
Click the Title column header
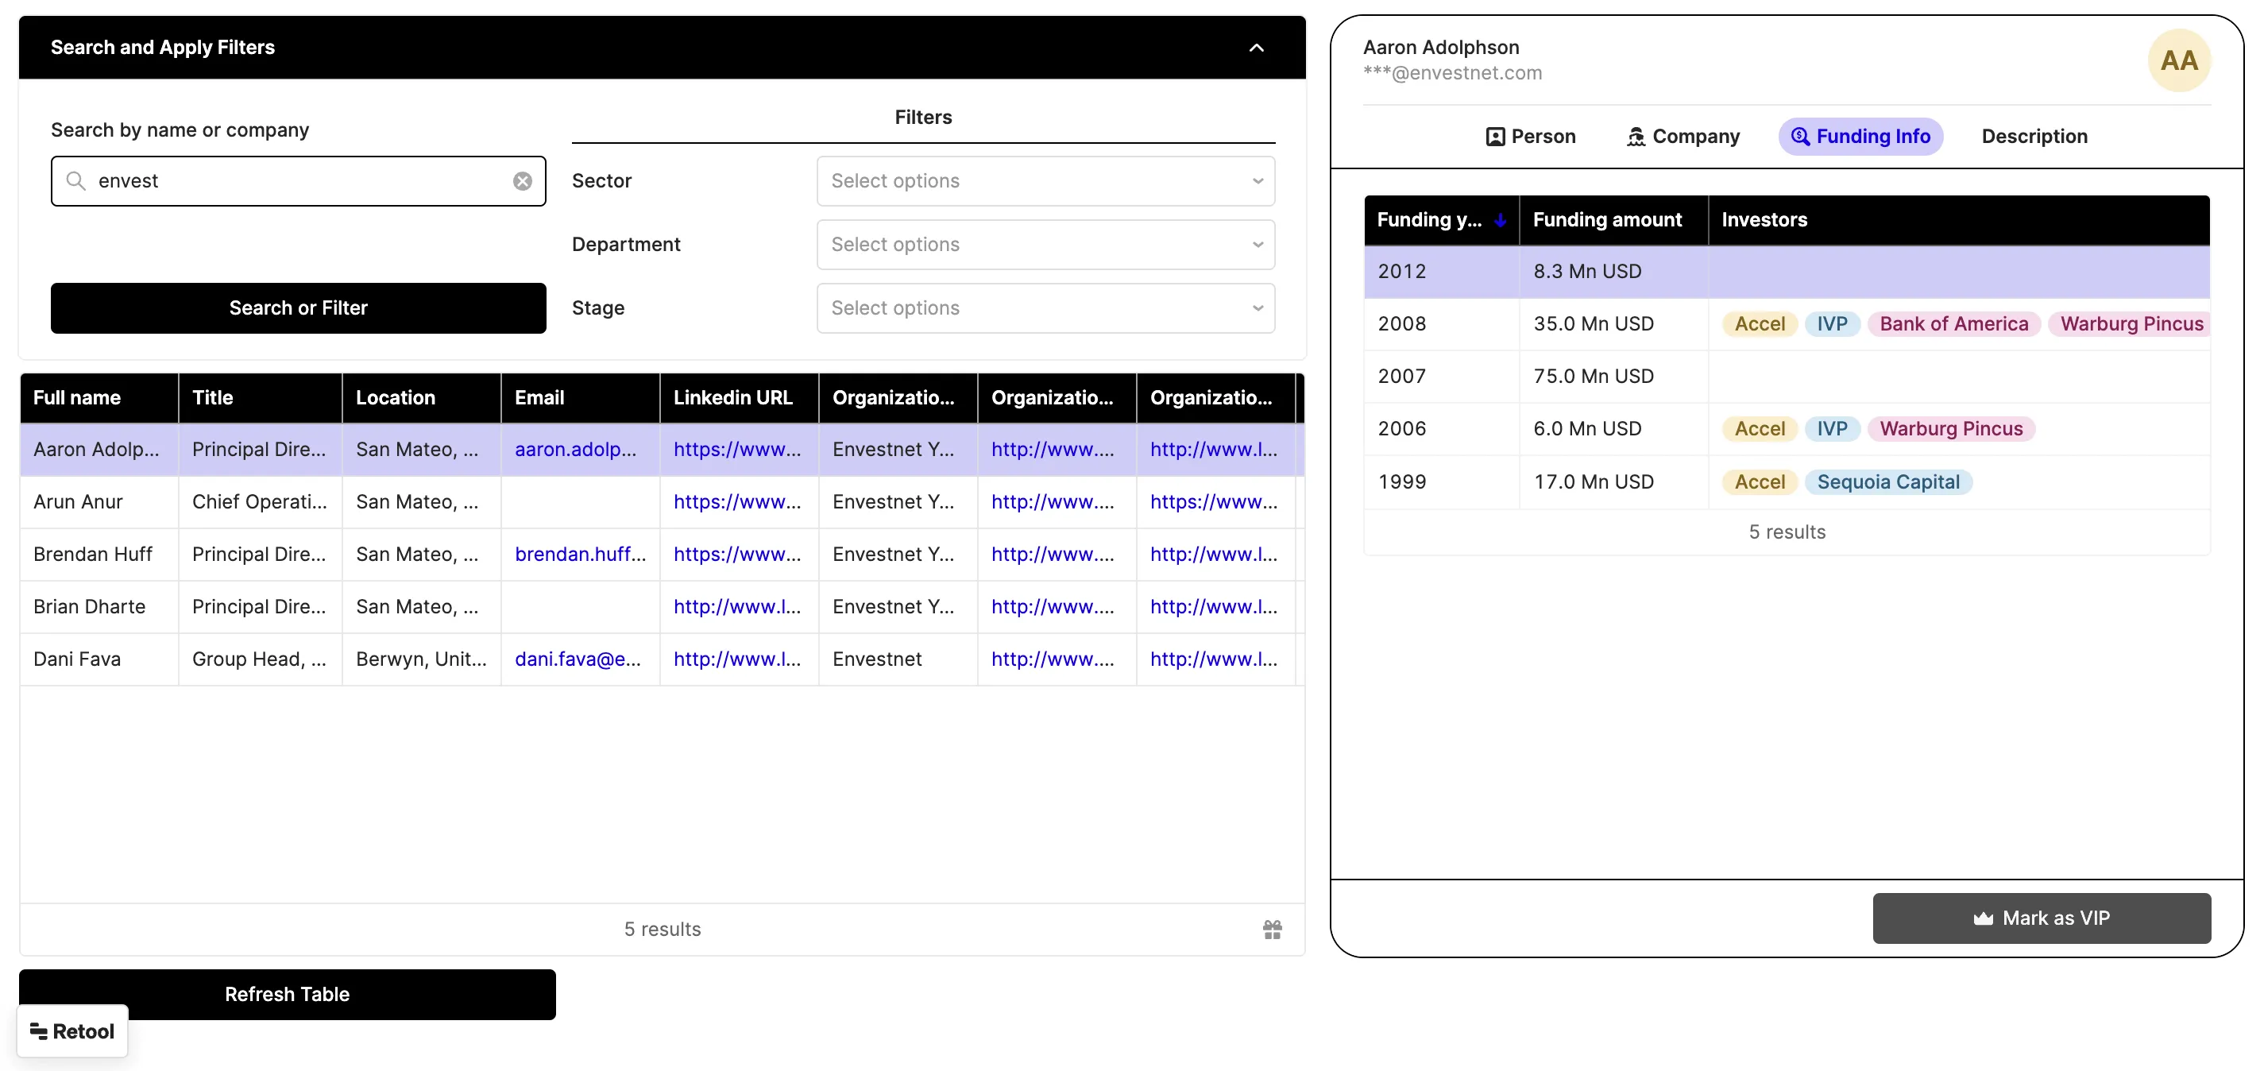(x=260, y=397)
